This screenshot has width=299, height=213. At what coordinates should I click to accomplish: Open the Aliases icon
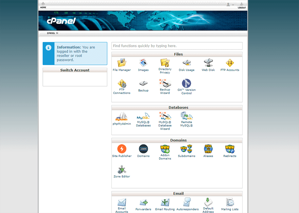[208, 149]
